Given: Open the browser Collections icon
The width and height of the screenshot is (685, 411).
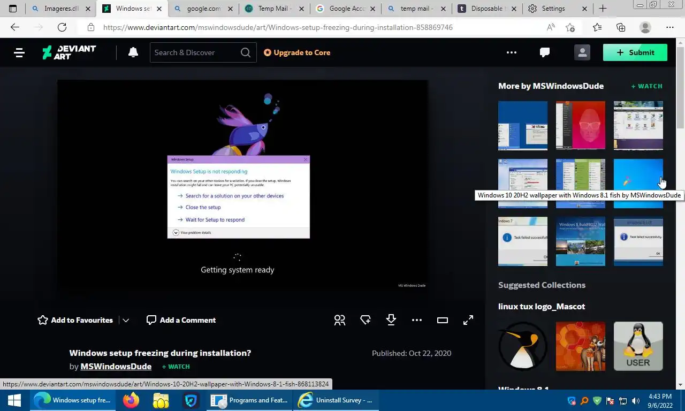Looking at the screenshot, I should click(x=621, y=27).
